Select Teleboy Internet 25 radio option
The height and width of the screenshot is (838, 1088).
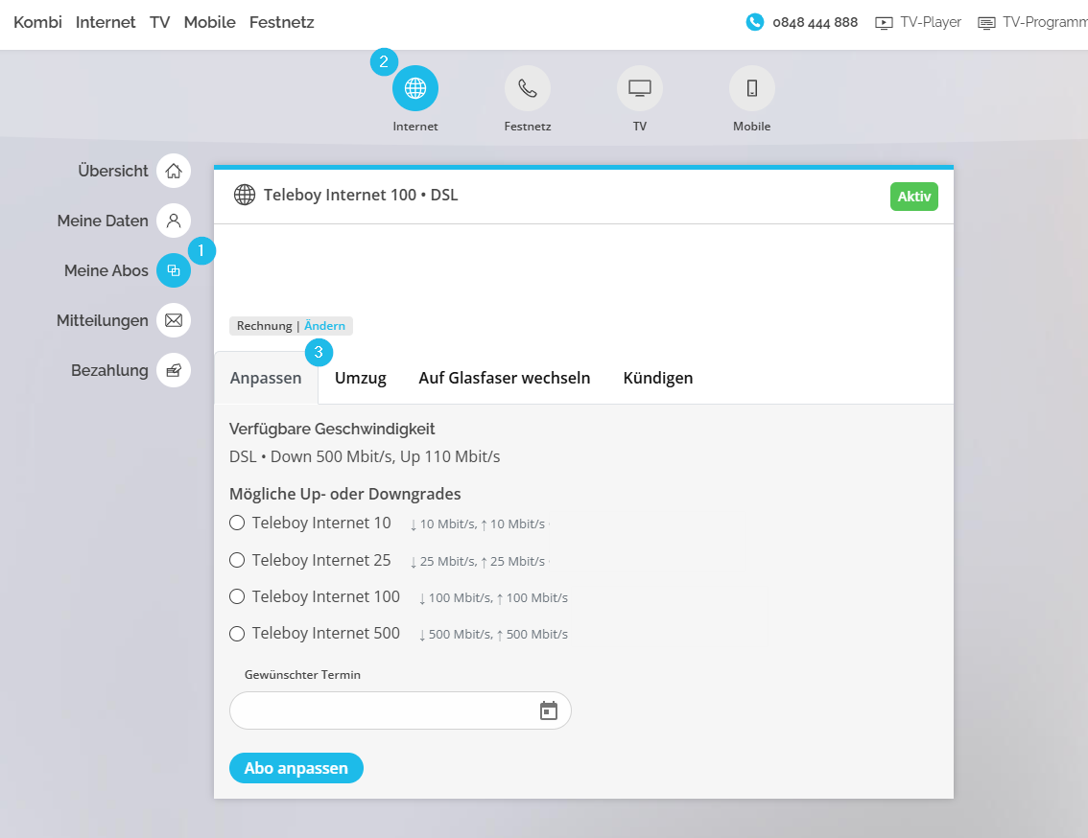237,560
